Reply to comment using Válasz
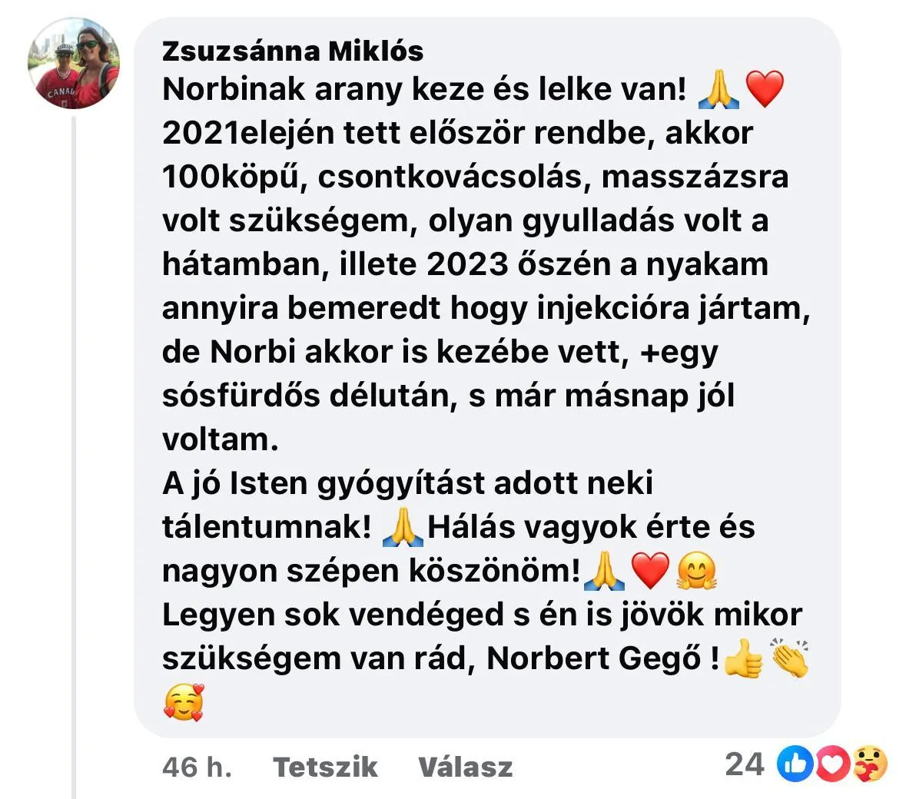The width and height of the screenshot is (906, 799). coord(465,768)
